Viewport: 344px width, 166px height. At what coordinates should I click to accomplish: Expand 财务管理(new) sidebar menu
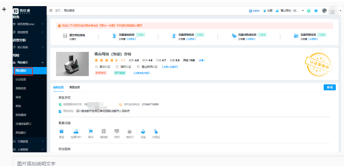click(x=30, y=24)
